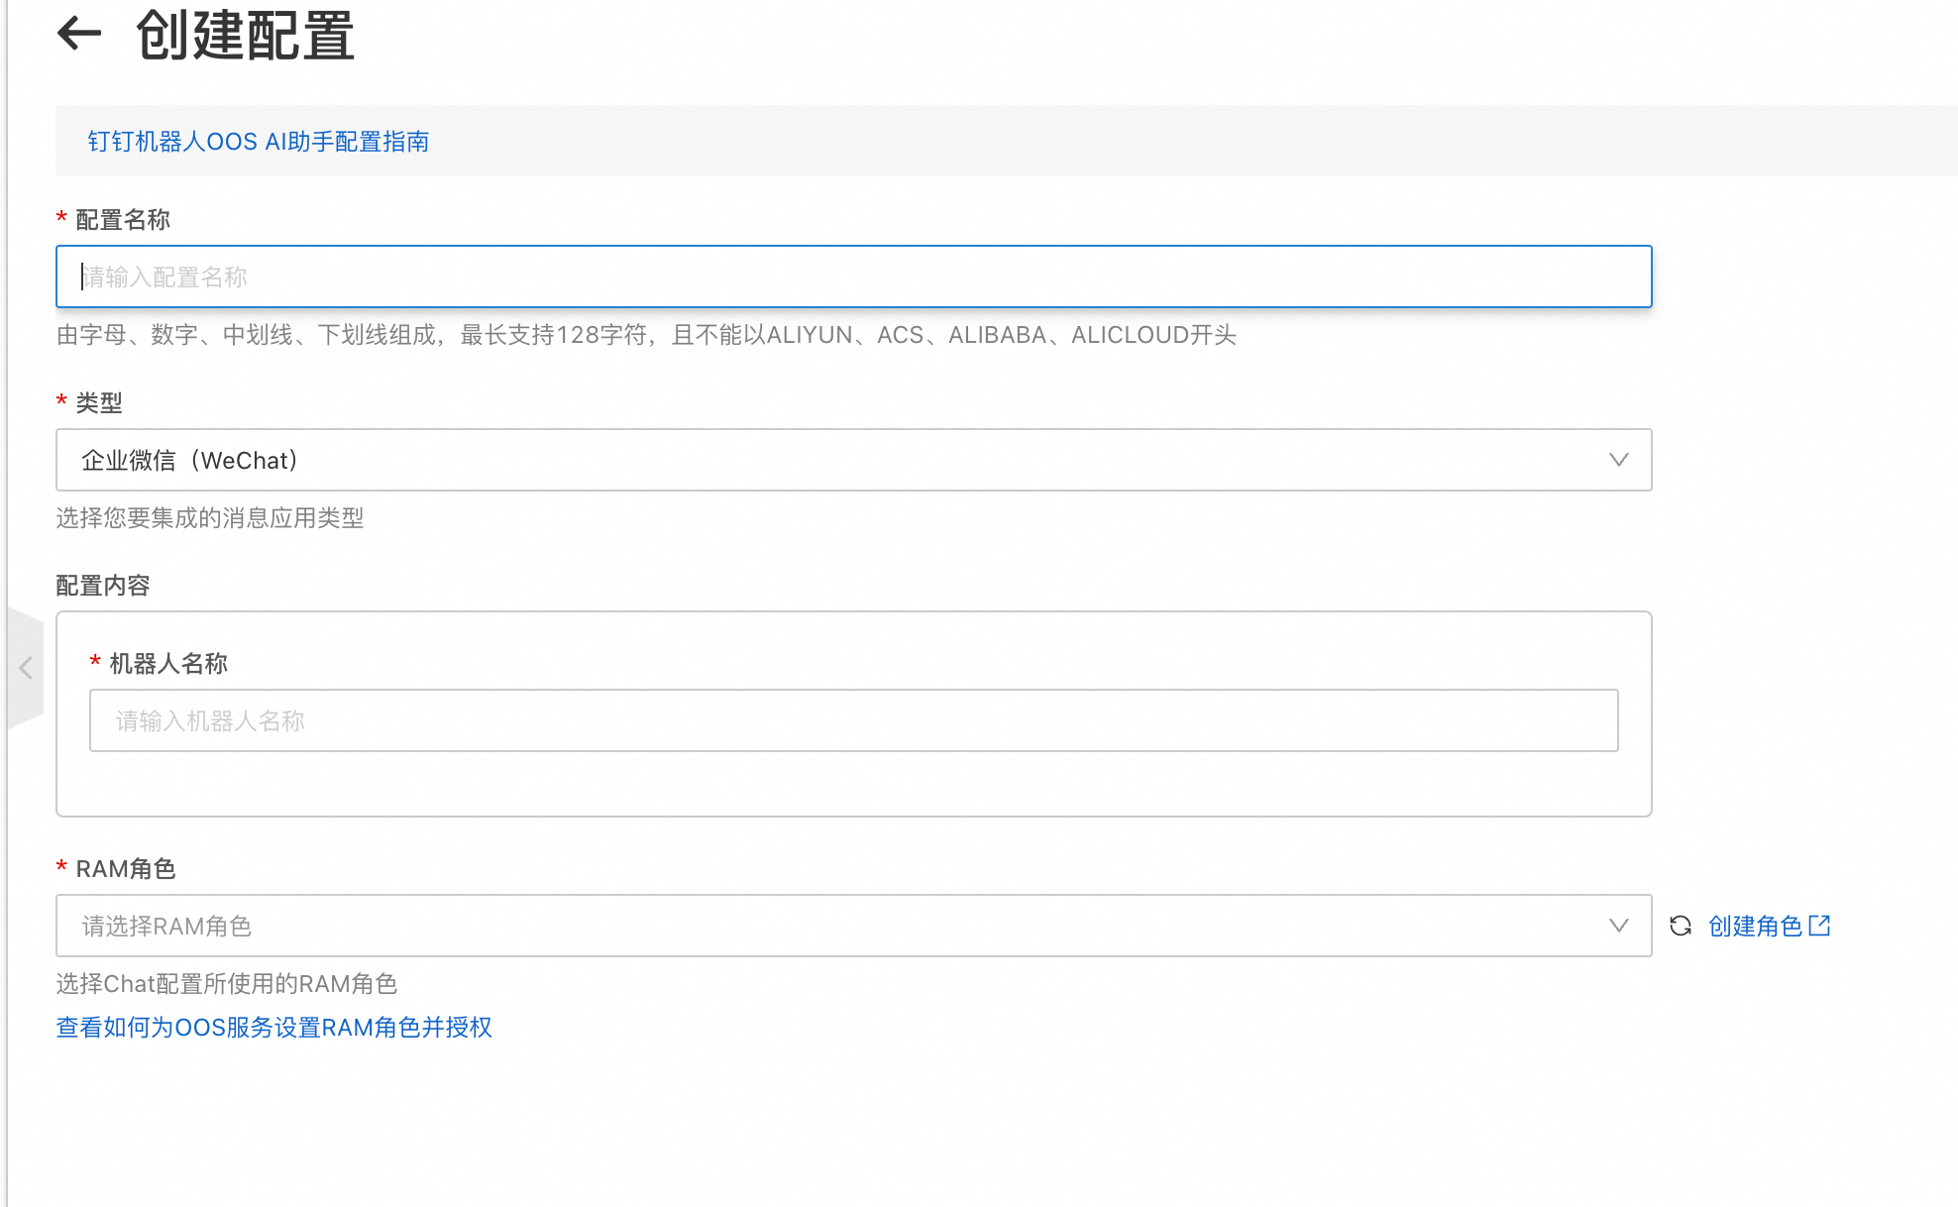The width and height of the screenshot is (1958, 1207).
Task: Click the 机器人名称 field label
Action: pyautogui.click(x=168, y=664)
